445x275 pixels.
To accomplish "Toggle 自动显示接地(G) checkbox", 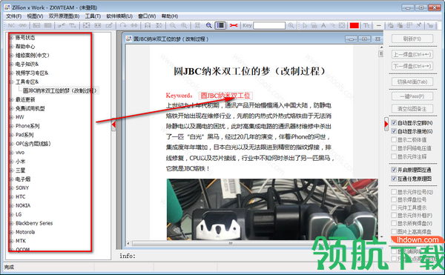I will coord(394,131).
